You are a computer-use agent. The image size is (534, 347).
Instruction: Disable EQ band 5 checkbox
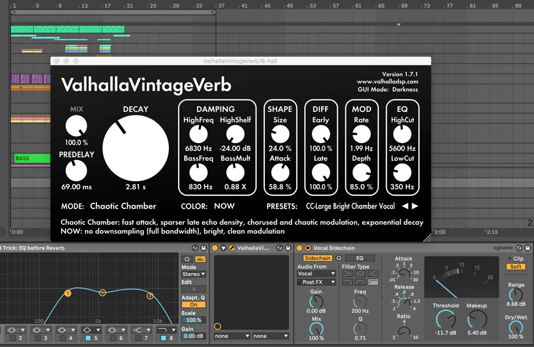click(88, 338)
